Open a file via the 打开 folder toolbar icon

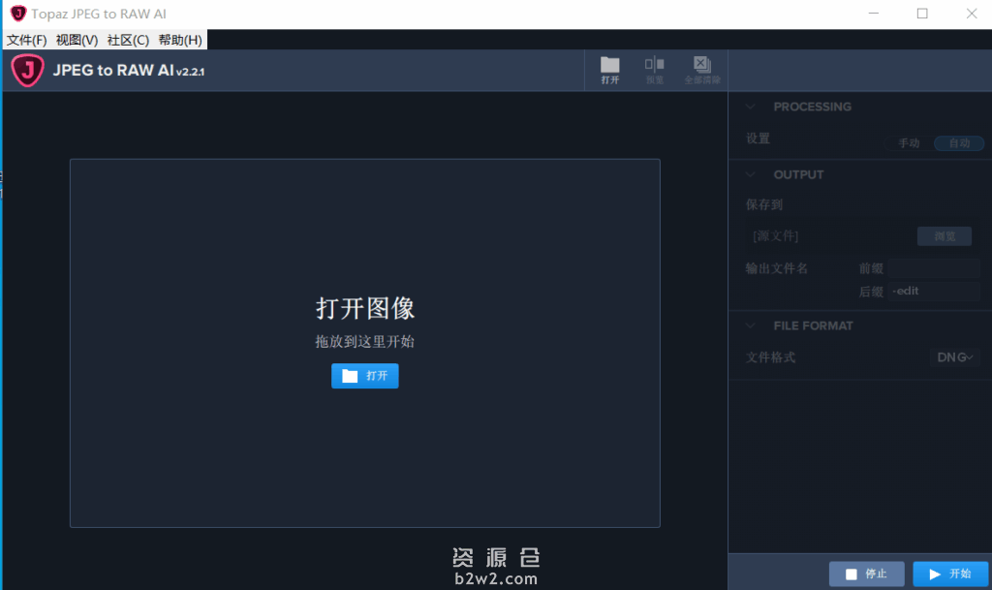(x=609, y=69)
